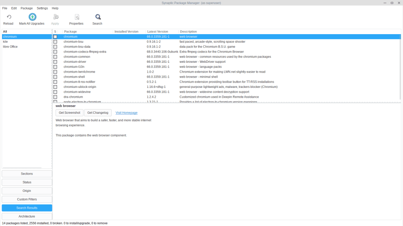This screenshot has height=226, width=403.
Task: Toggle checkbox for chromium-ublock-origin
Action: (55, 87)
